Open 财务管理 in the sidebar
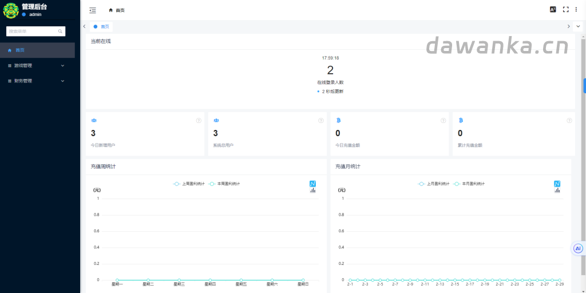Screen dimensions: 586x293 click(x=37, y=81)
